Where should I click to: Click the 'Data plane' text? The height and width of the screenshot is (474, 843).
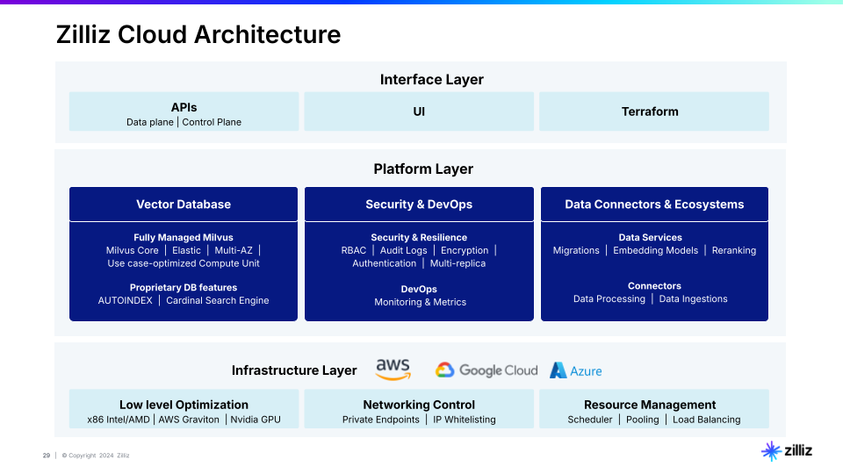tap(150, 122)
